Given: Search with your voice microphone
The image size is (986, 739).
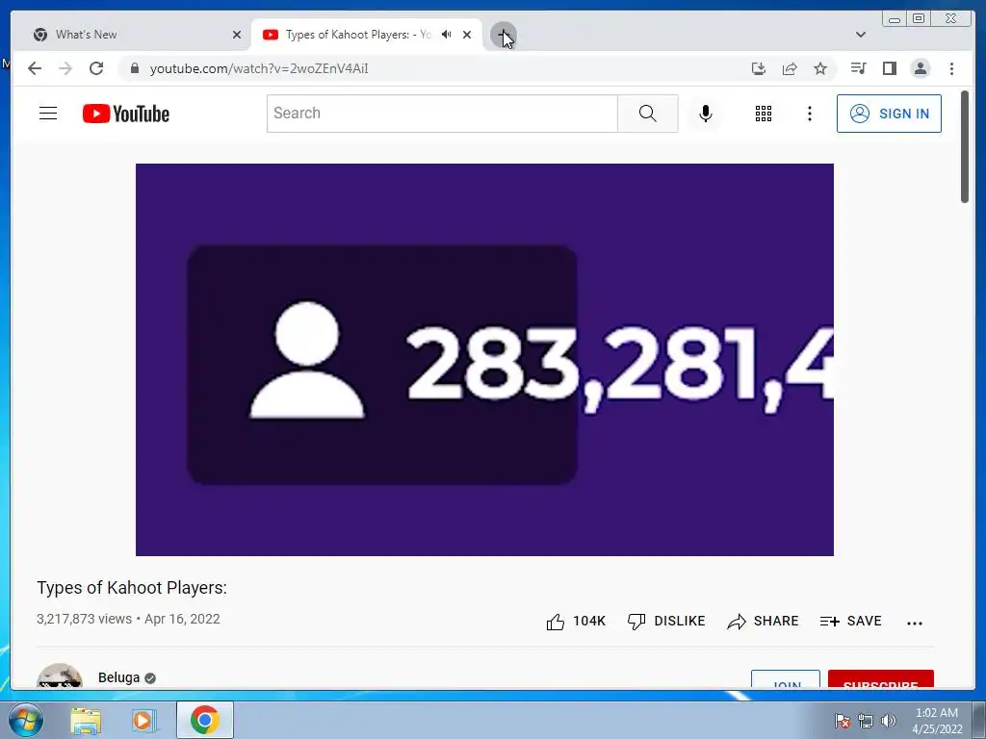Looking at the screenshot, I should pos(706,114).
